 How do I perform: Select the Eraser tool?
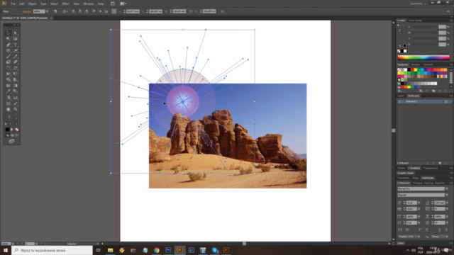pos(16,62)
